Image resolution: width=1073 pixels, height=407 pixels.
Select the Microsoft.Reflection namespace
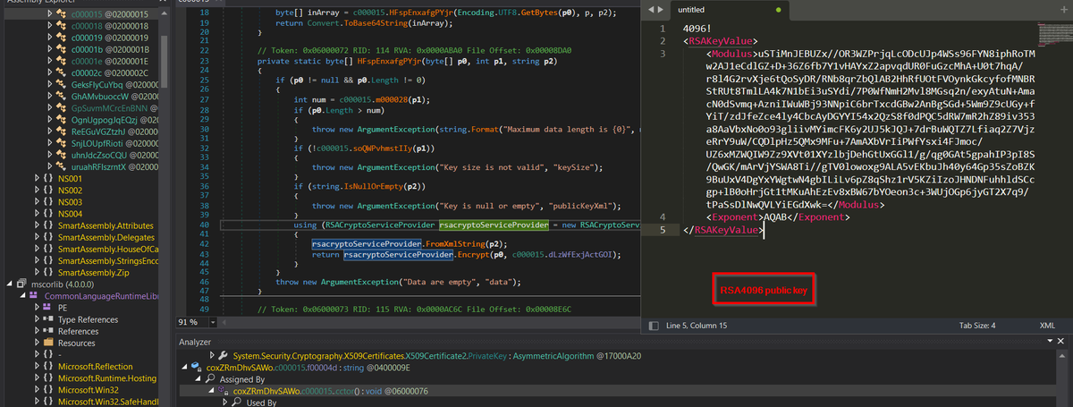point(96,366)
